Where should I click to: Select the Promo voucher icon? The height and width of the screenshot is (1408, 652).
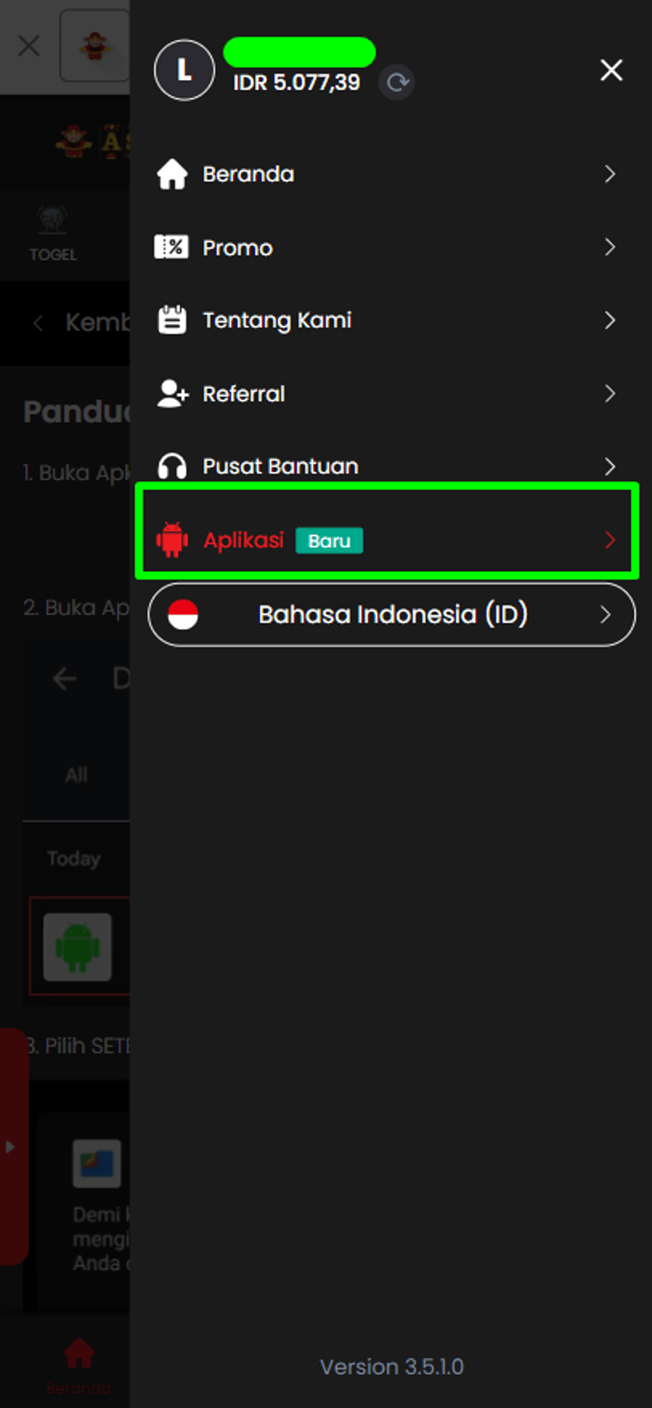pyautogui.click(x=172, y=247)
